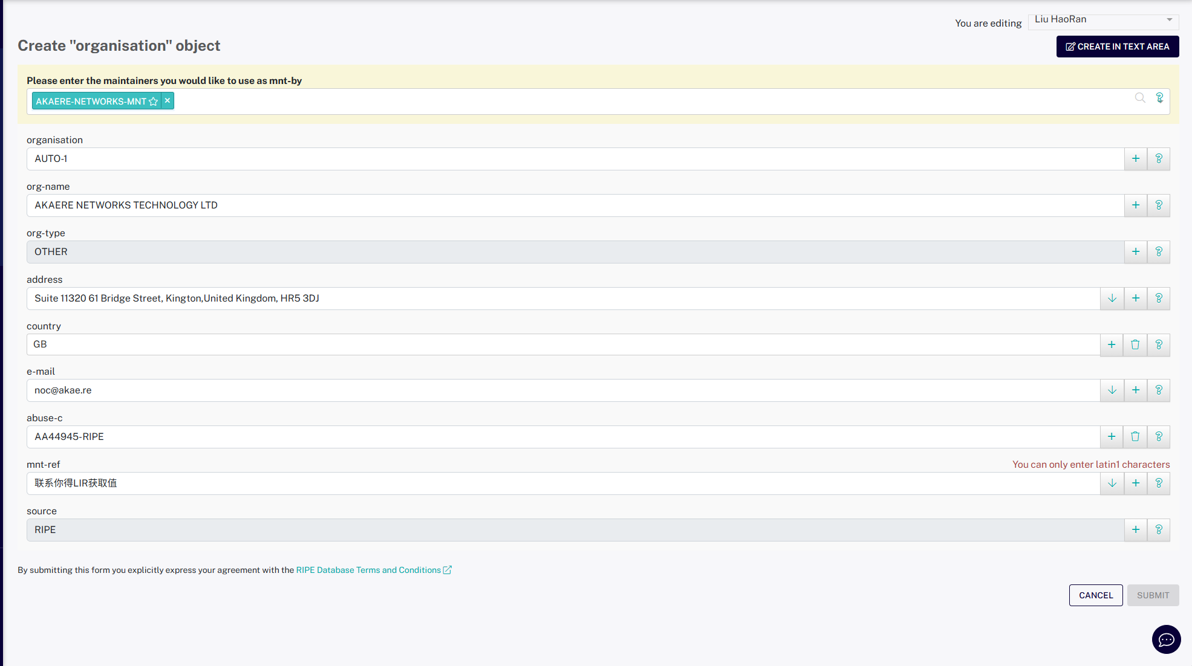Open the live chat bubble
The height and width of the screenshot is (666, 1192).
(1165, 639)
